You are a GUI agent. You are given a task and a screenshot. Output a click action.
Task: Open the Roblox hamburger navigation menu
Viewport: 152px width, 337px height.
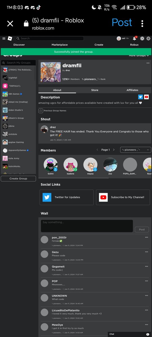coord(4,38)
